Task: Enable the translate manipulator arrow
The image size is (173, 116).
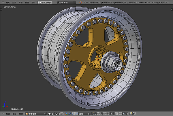Action: tap(70, 114)
